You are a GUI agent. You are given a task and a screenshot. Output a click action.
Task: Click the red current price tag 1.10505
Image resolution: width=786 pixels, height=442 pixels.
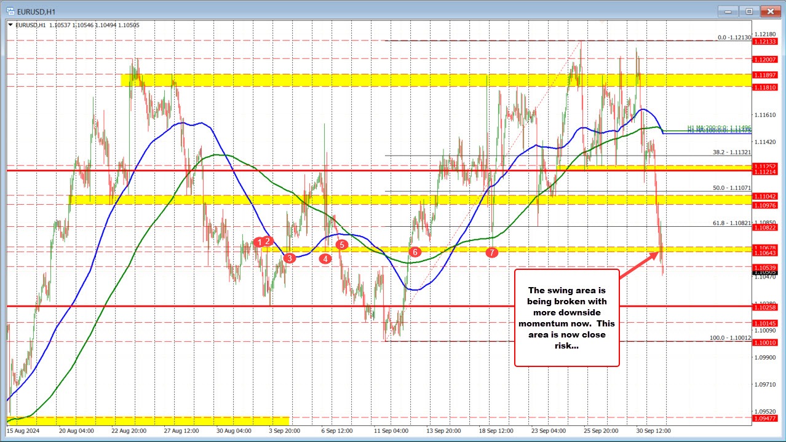(x=765, y=272)
